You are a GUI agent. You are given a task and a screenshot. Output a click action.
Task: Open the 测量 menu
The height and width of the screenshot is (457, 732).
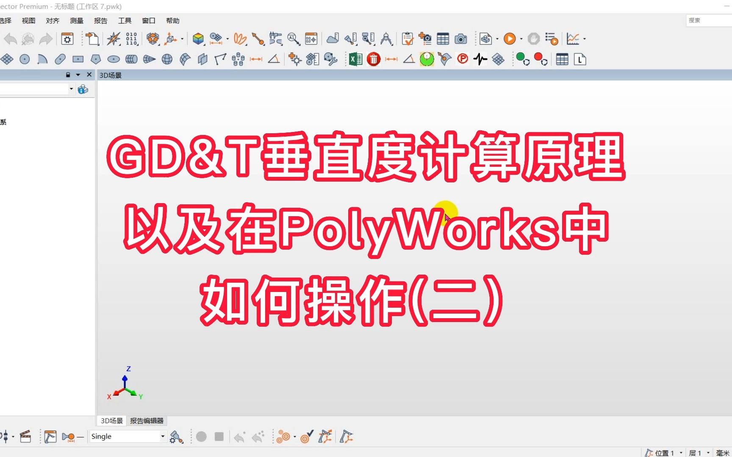point(77,21)
